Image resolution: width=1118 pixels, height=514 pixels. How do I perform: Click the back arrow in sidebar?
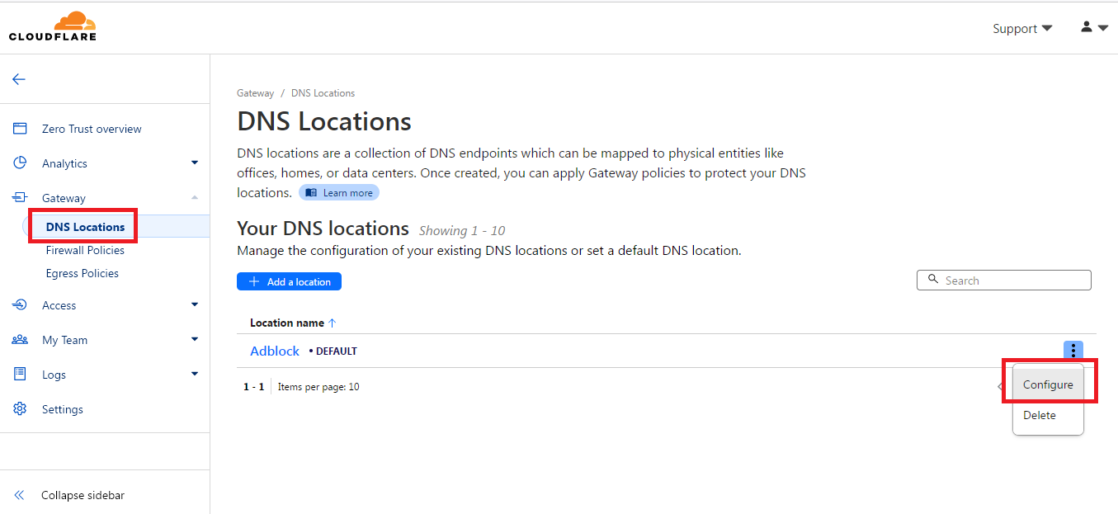click(x=19, y=79)
